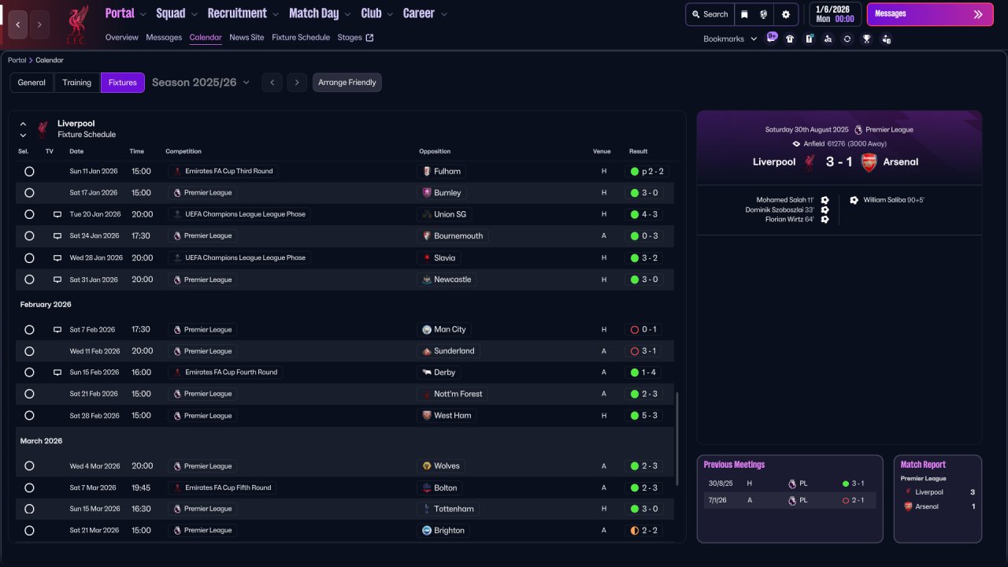This screenshot has width=1008, height=567.
Task: Open the Overview sub-tab
Action: point(122,37)
